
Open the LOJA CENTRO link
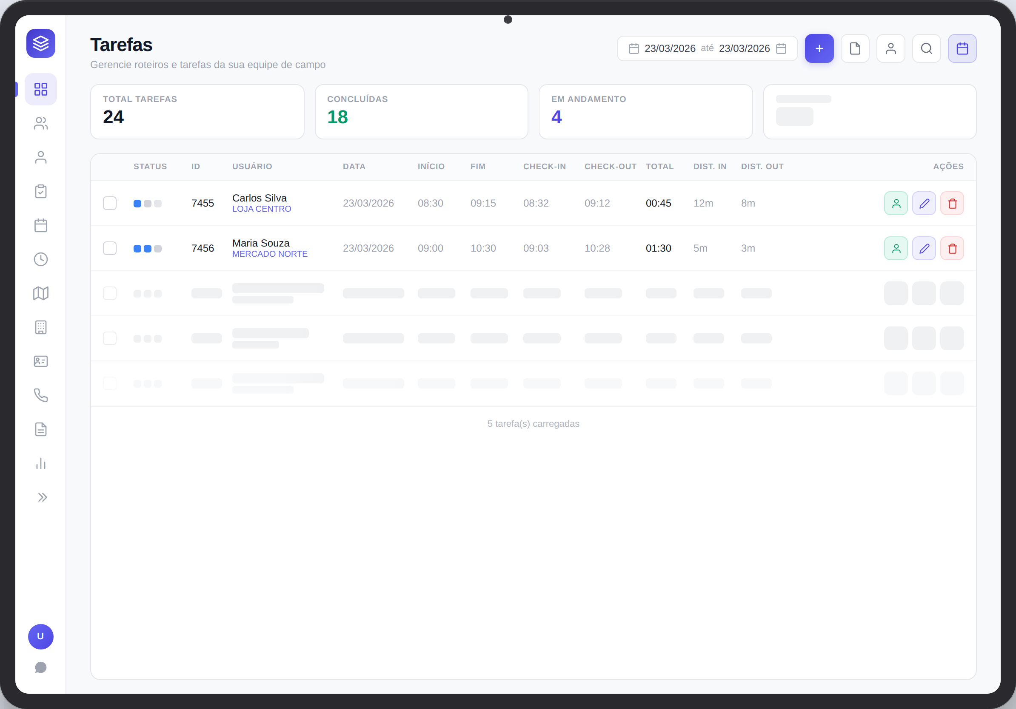[x=262, y=209]
